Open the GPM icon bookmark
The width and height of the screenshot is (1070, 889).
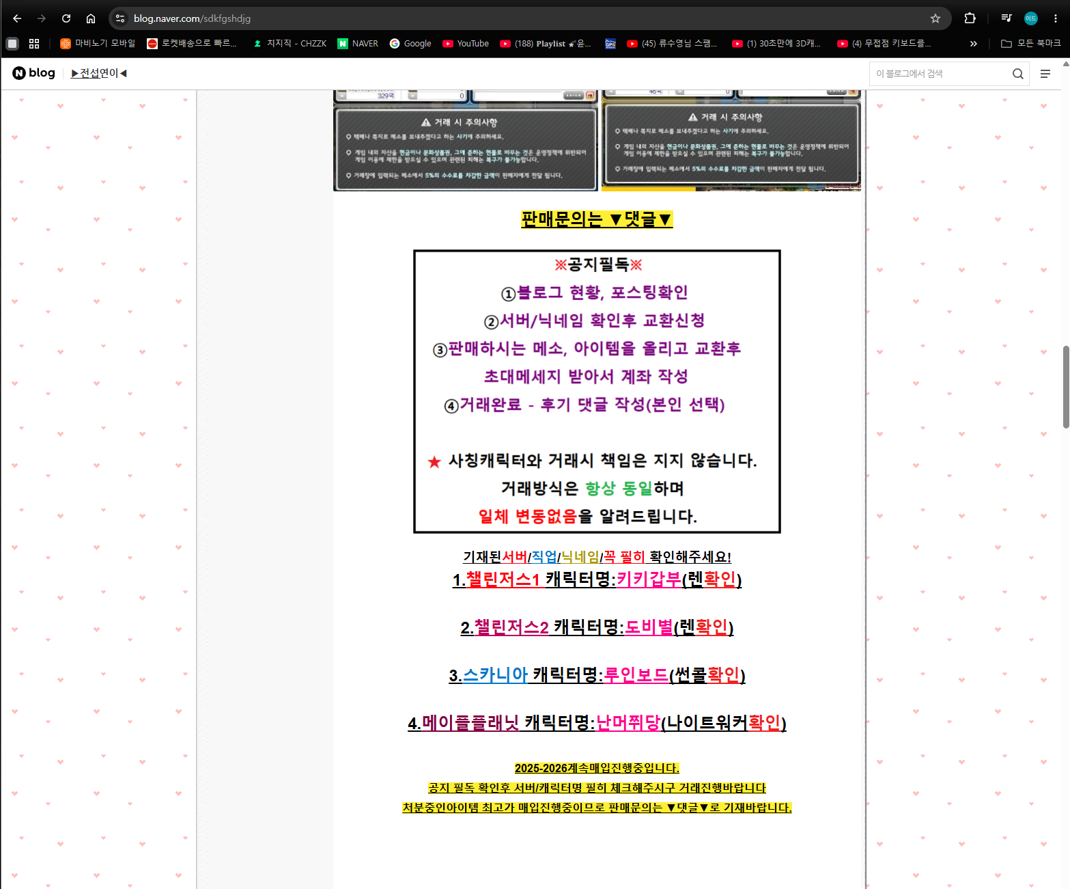point(610,44)
